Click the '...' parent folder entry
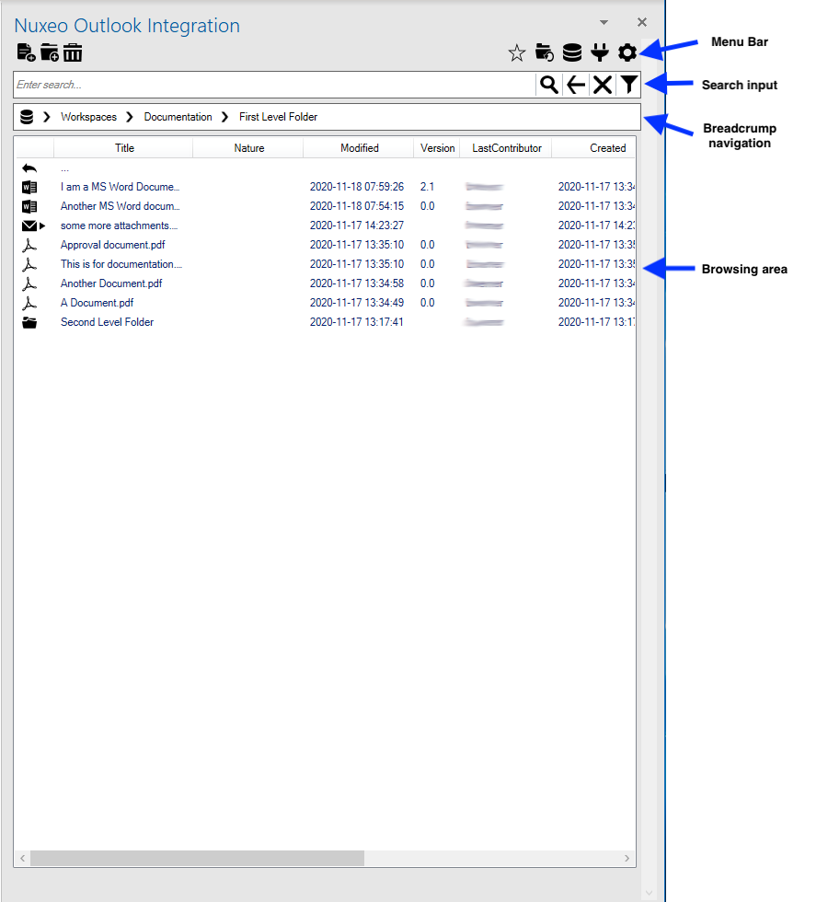The width and height of the screenshot is (828, 902). coord(65,168)
